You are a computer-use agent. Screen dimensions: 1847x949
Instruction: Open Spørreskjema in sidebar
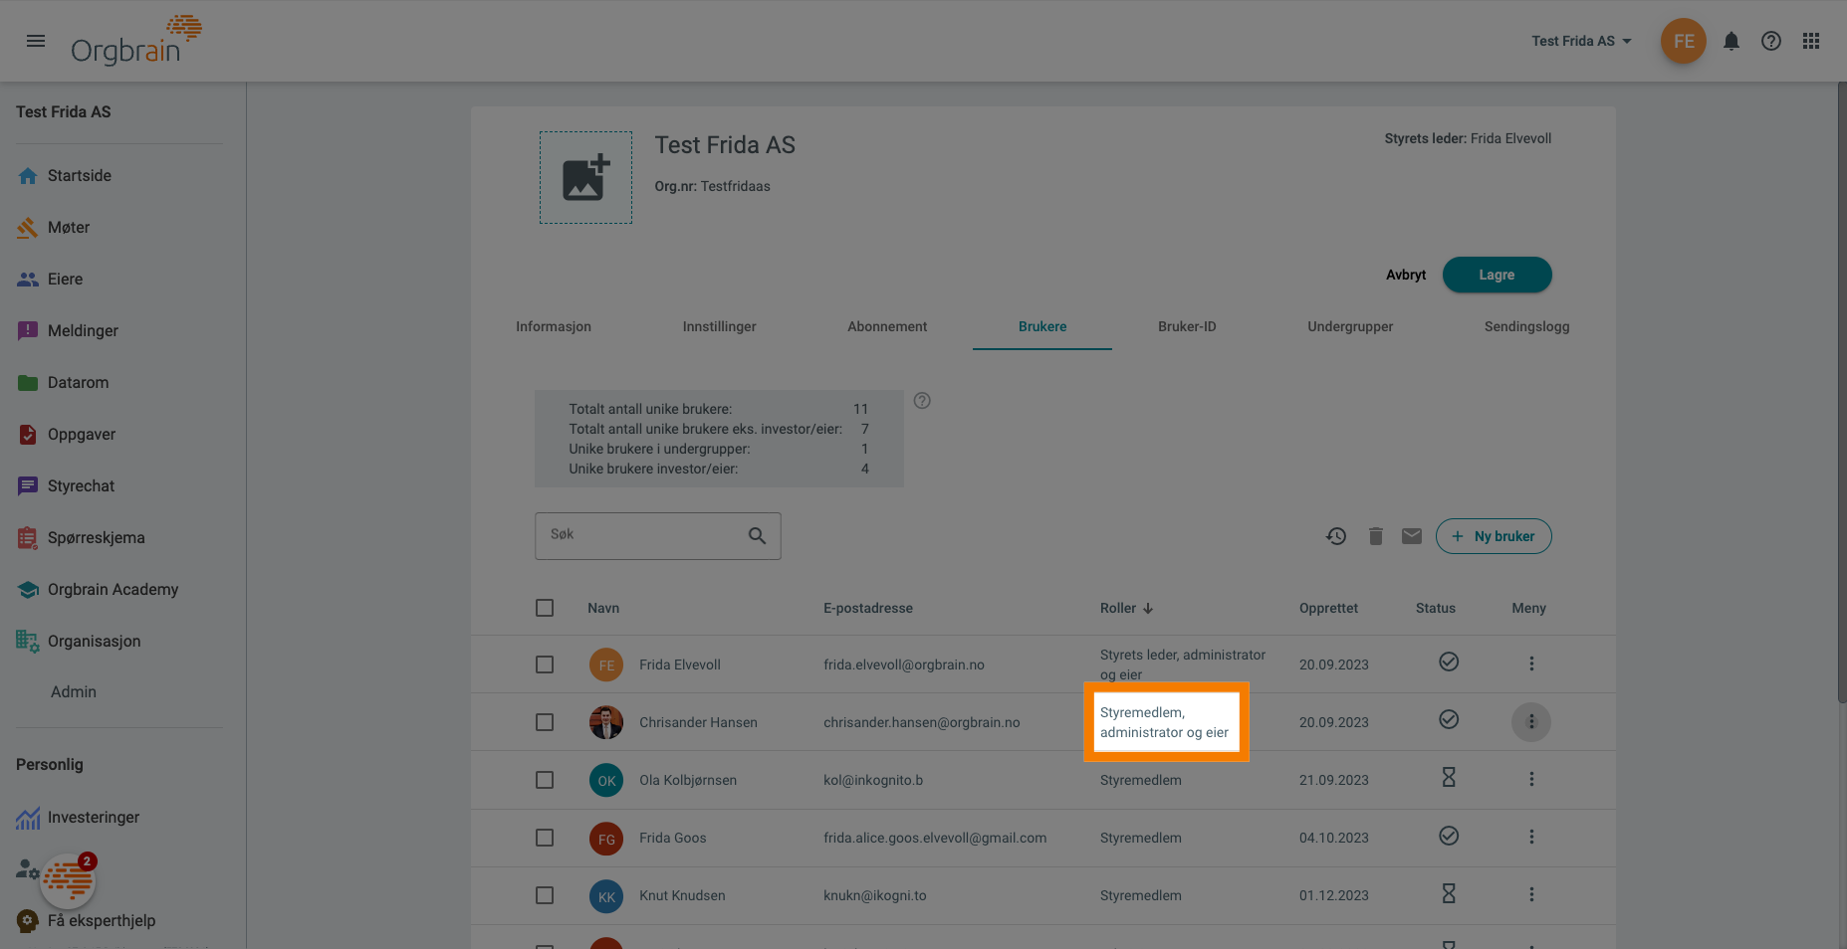tap(82, 538)
